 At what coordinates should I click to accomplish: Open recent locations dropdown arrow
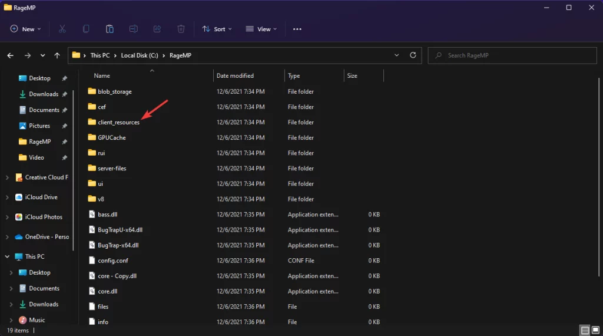click(x=42, y=55)
